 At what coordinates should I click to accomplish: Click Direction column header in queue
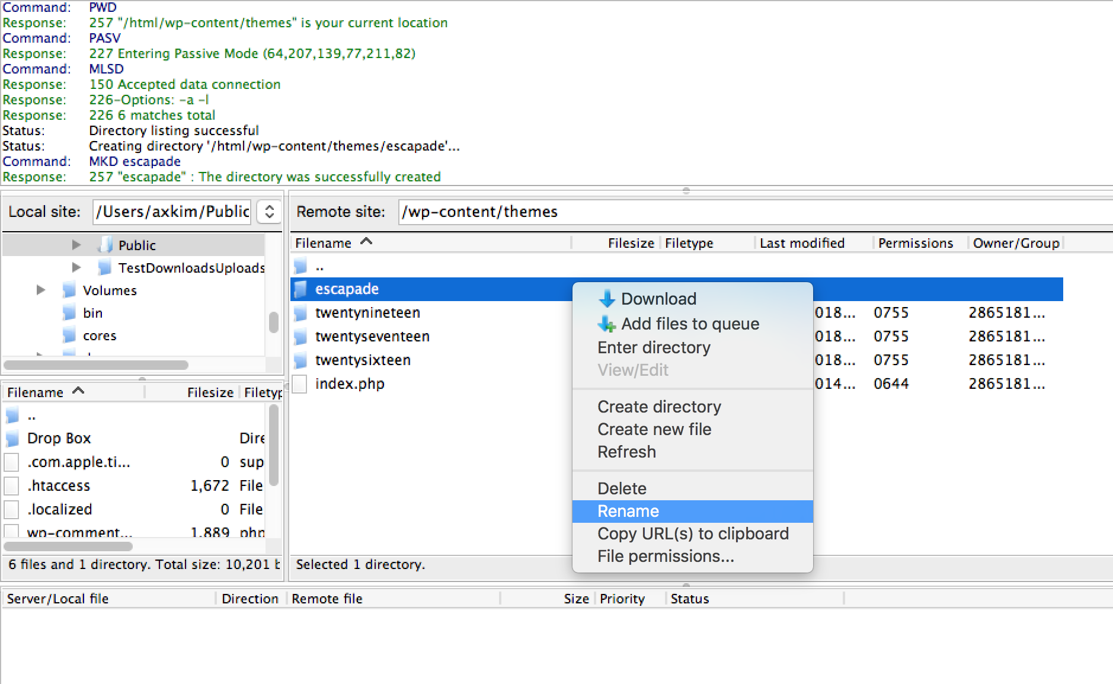click(x=250, y=599)
